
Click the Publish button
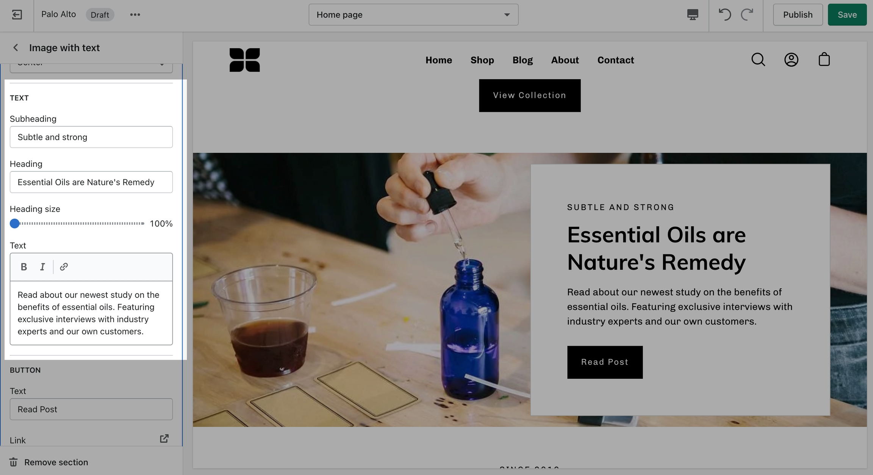(798, 15)
